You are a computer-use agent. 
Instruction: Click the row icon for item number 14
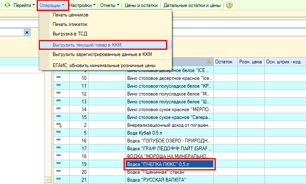coord(58,108)
